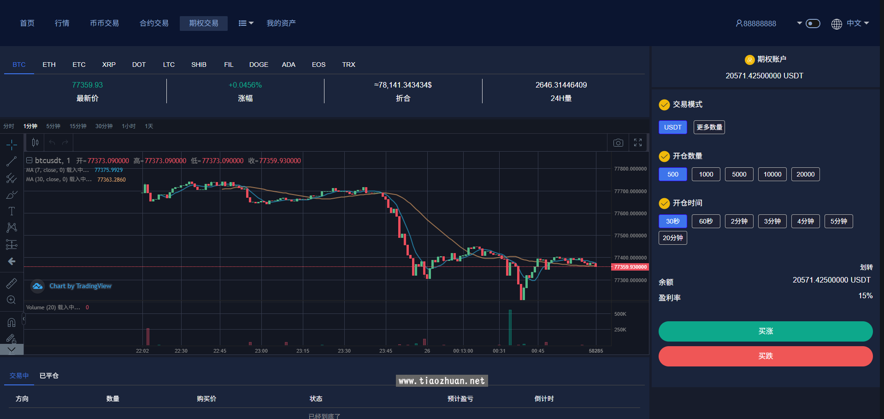Choose the 60秒 open time option
This screenshot has width=884, height=419.
coord(706,221)
